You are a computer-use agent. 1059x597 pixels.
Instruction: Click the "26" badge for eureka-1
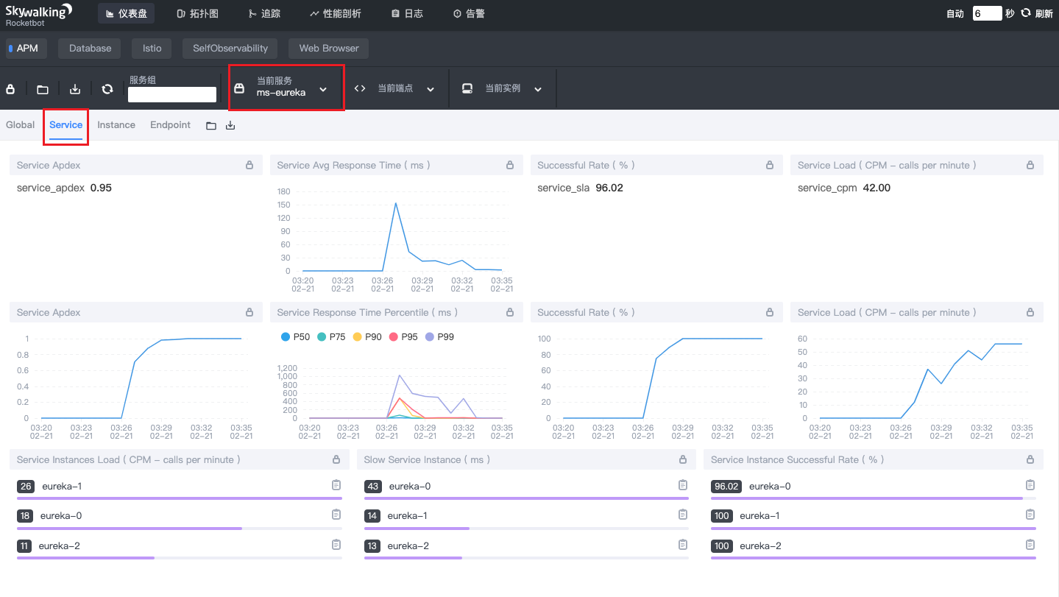pos(26,487)
